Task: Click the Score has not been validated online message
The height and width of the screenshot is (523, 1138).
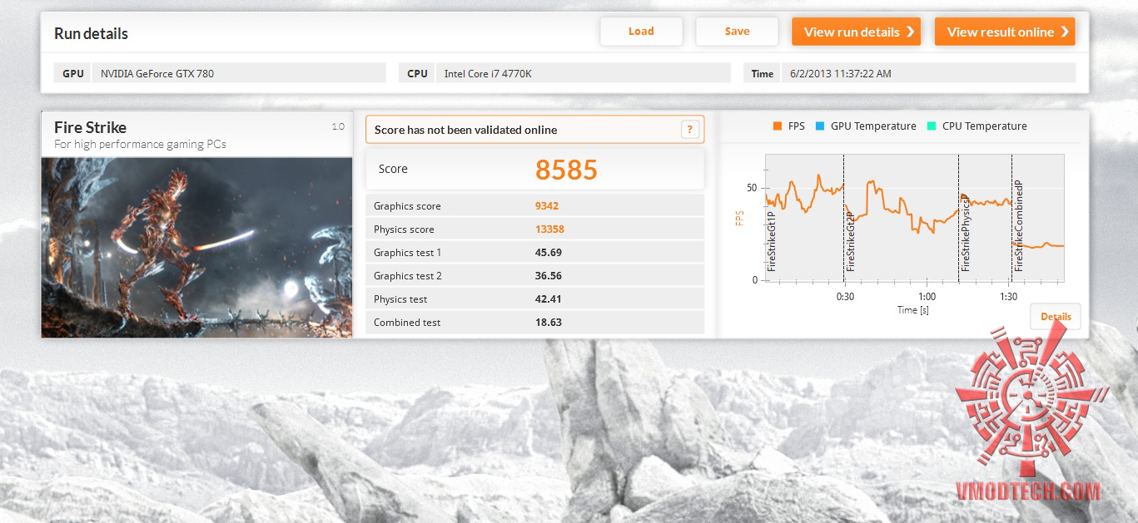Action: pos(465,130)
